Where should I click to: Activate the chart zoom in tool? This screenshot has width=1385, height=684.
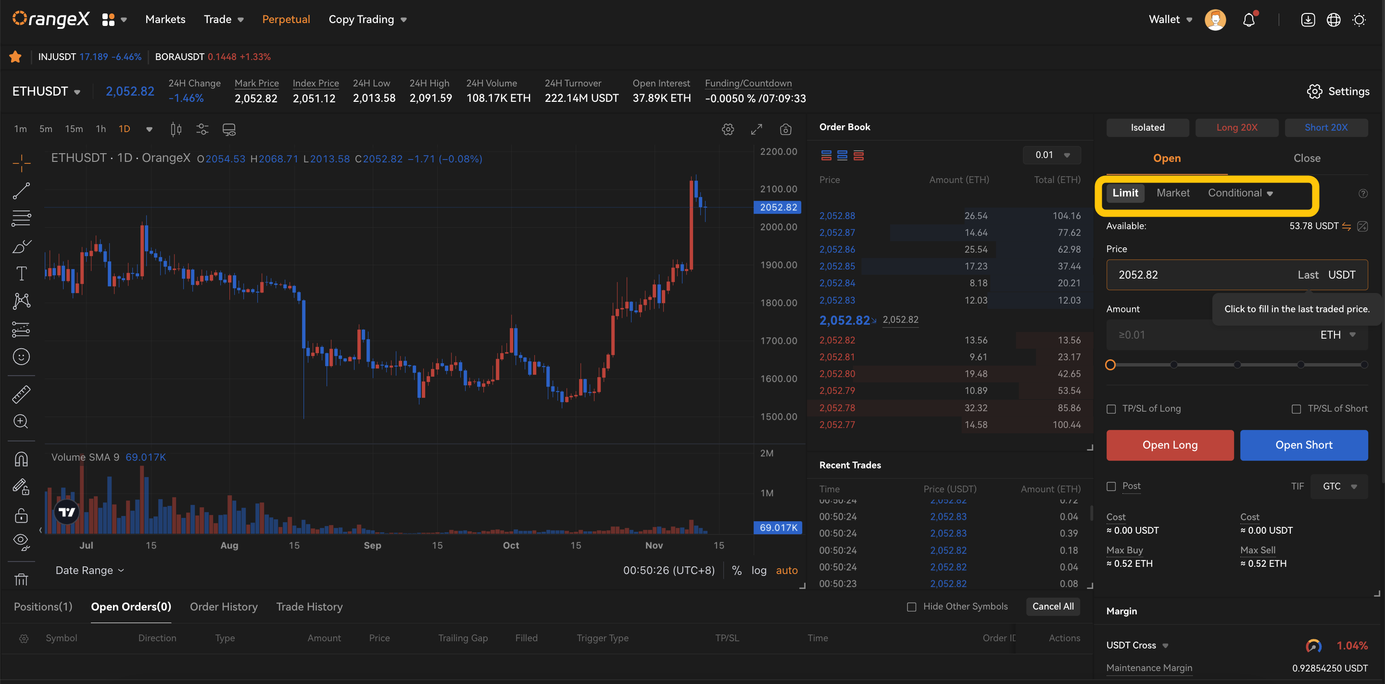(x=22, y=421)
